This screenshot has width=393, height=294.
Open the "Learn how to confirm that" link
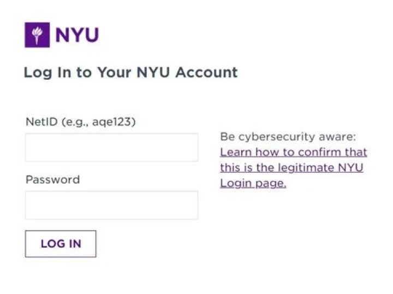point(293,152)
